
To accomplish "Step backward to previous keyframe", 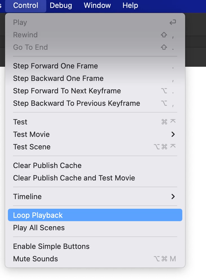I will 76,103.
